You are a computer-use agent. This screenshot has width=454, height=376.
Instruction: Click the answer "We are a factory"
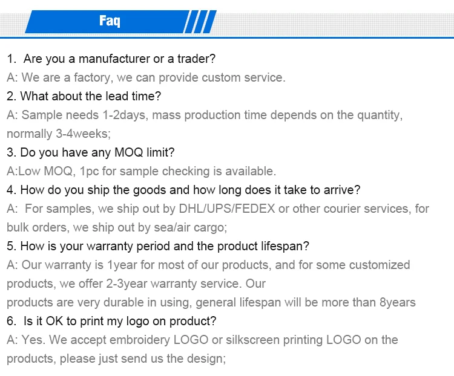(146, 77)
